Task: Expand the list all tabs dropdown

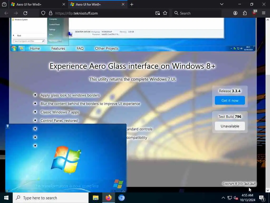Action: point(221,4)
